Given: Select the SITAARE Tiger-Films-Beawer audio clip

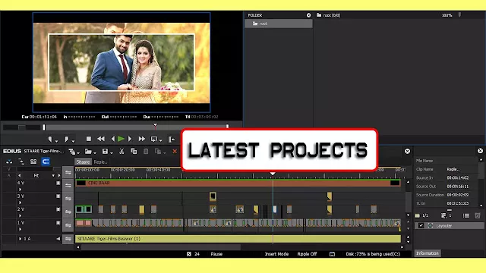Looking at the screenshot, I should click(x=238, y=239).
